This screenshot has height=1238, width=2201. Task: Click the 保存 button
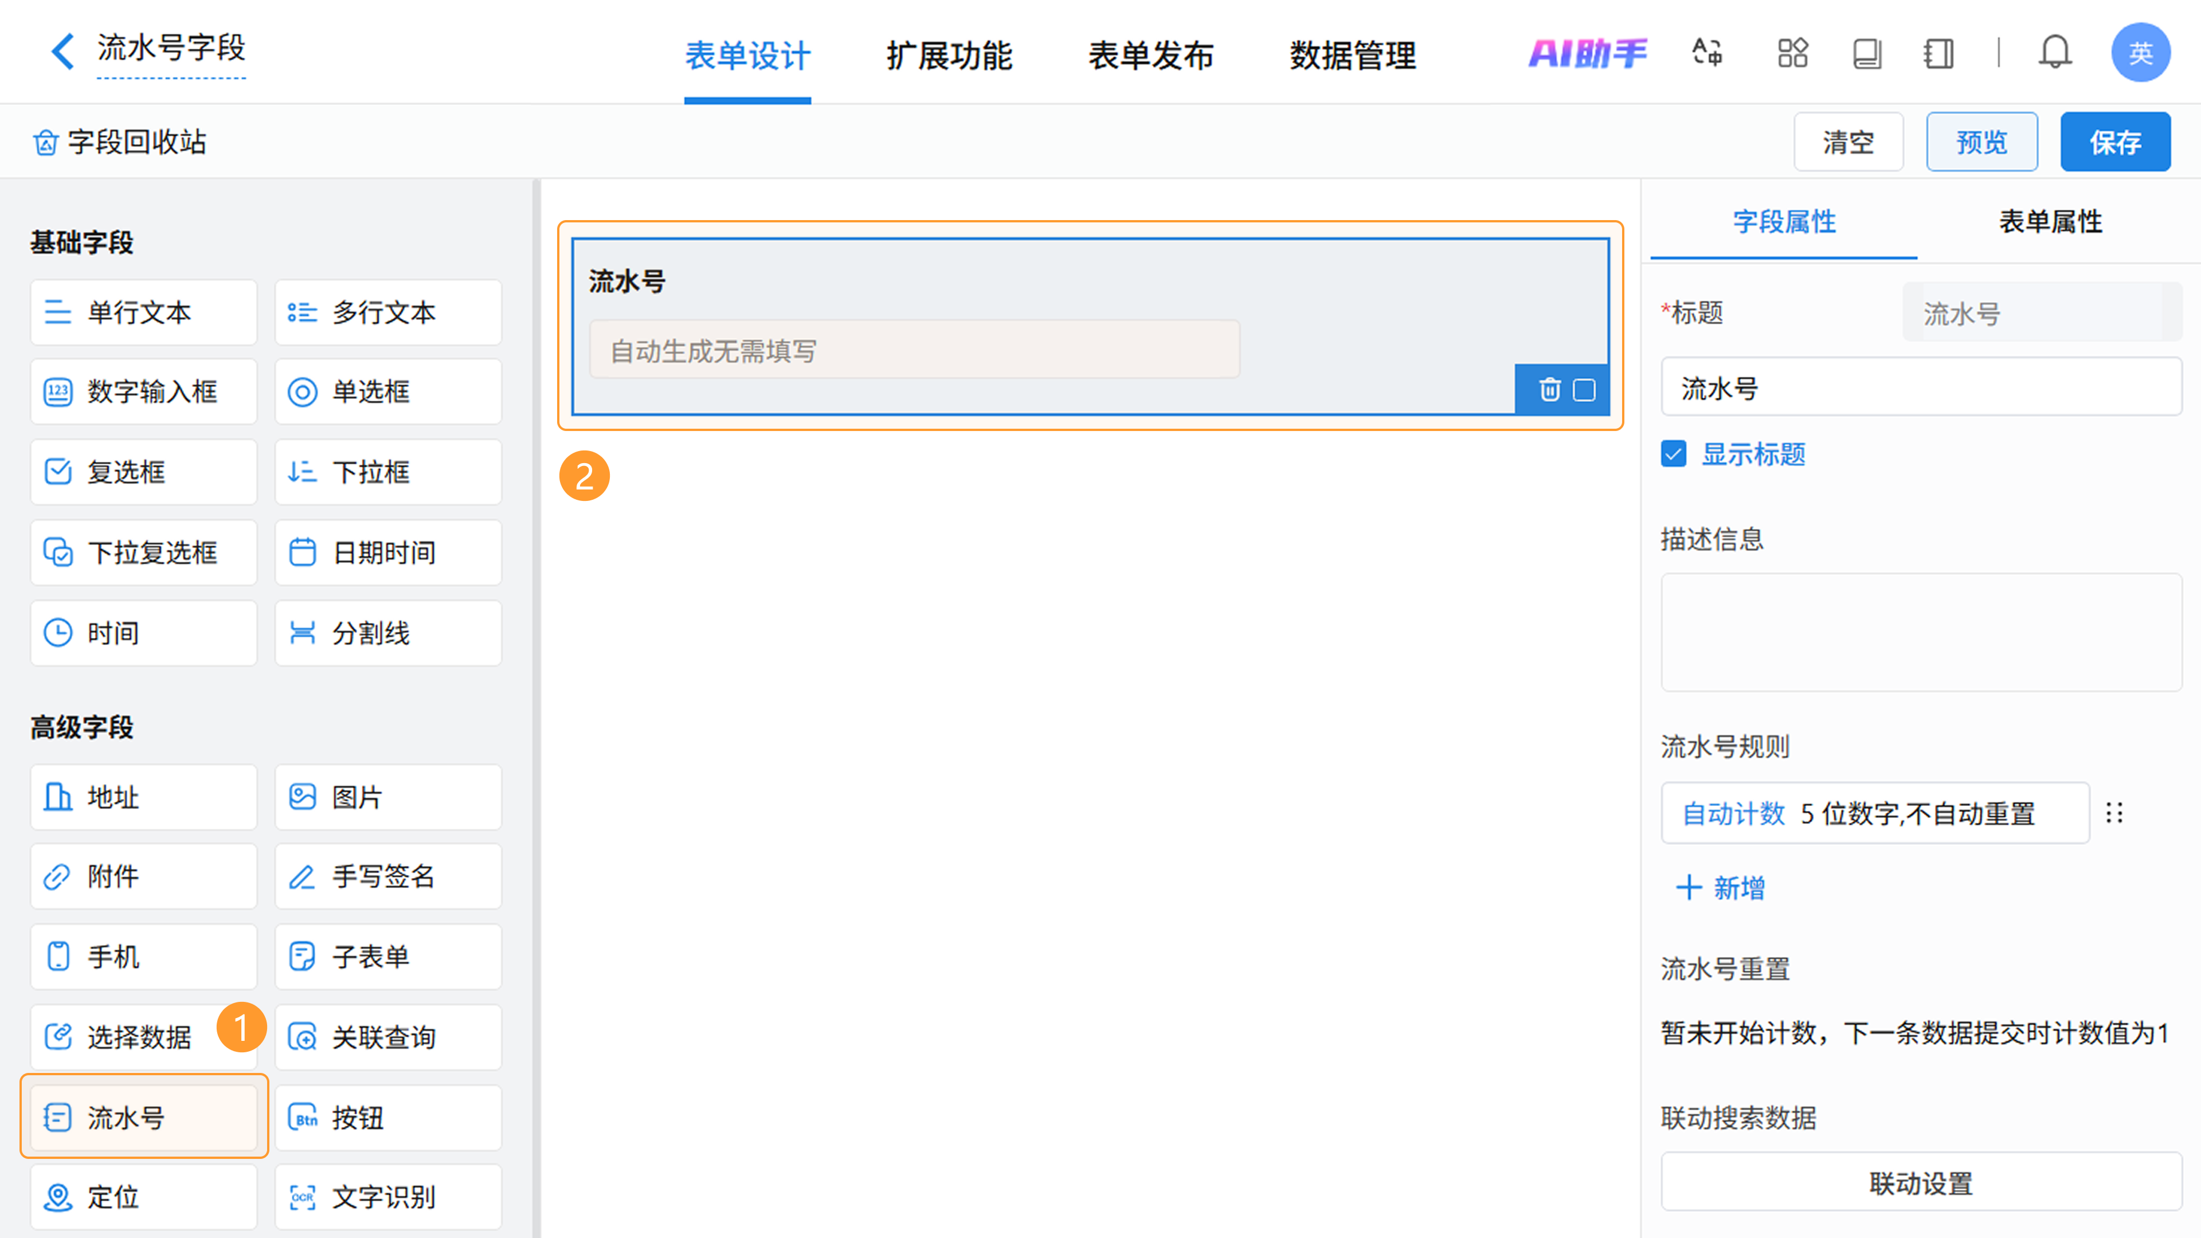point(2114,142)
